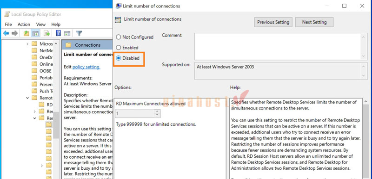Select the RD folder in tree
Image resolution: width=372 pixels, height=179 pixels.
point(46,105)
